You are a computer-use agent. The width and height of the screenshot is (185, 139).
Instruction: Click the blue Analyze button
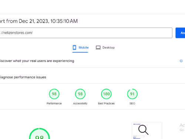tap(180, 33)
